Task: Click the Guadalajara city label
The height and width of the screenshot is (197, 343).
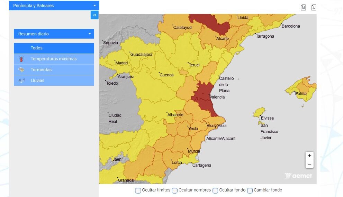Action: [x=141, y=54]
